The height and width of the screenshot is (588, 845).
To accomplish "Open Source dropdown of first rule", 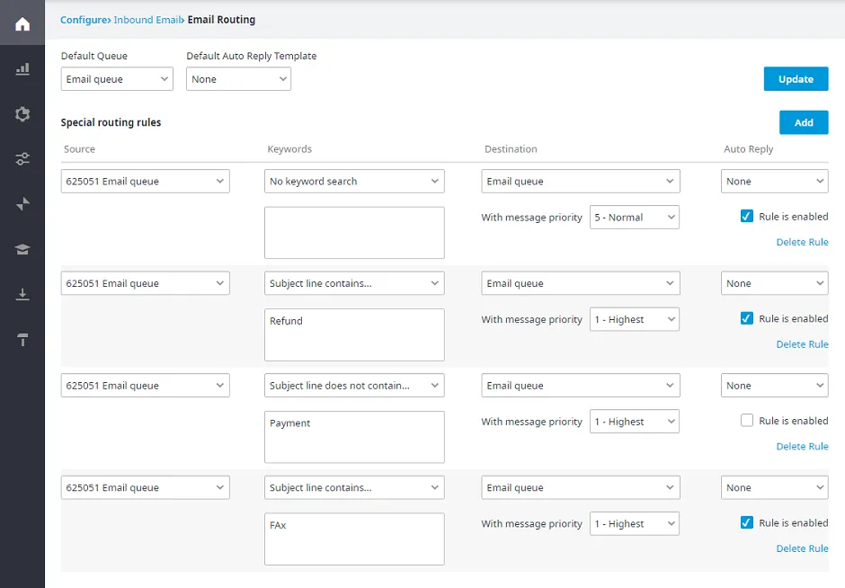I will [145, 181].
